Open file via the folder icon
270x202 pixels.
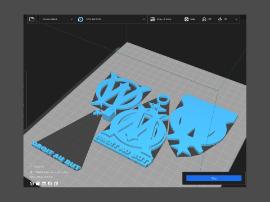(x=32, y=19)
